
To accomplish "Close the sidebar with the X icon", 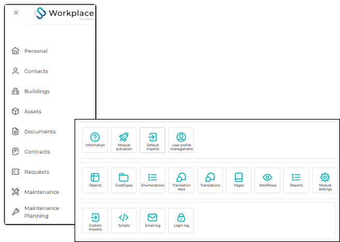I will tap(16, 13).
